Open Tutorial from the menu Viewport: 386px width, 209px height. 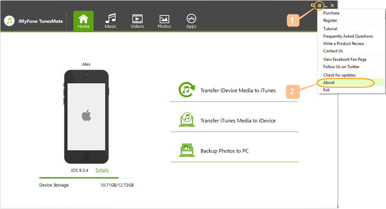[330, 29]
